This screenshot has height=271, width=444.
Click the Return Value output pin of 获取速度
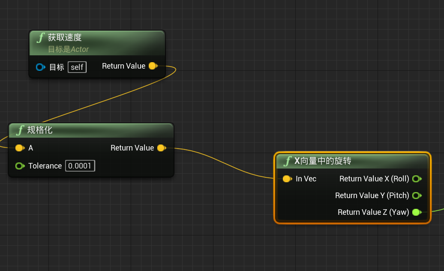point(153,66)
